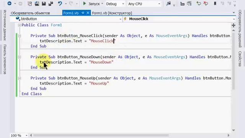The width and height of the screenshot is (245, 138).
Task: Open the Redo history dropdown arrow
Action: tap(77, 4)
